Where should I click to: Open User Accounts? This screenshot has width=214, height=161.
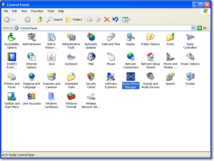[32, 98]
